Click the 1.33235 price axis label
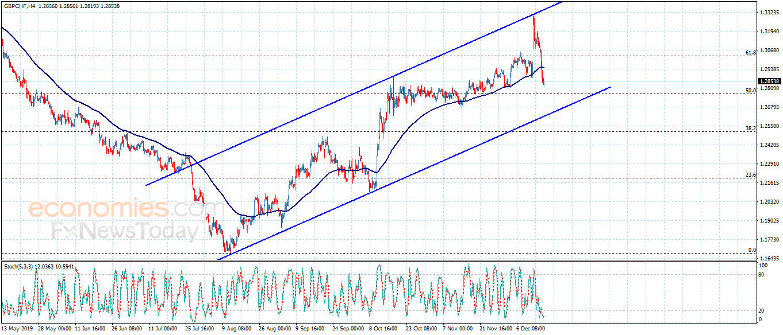 coord(769,12)
